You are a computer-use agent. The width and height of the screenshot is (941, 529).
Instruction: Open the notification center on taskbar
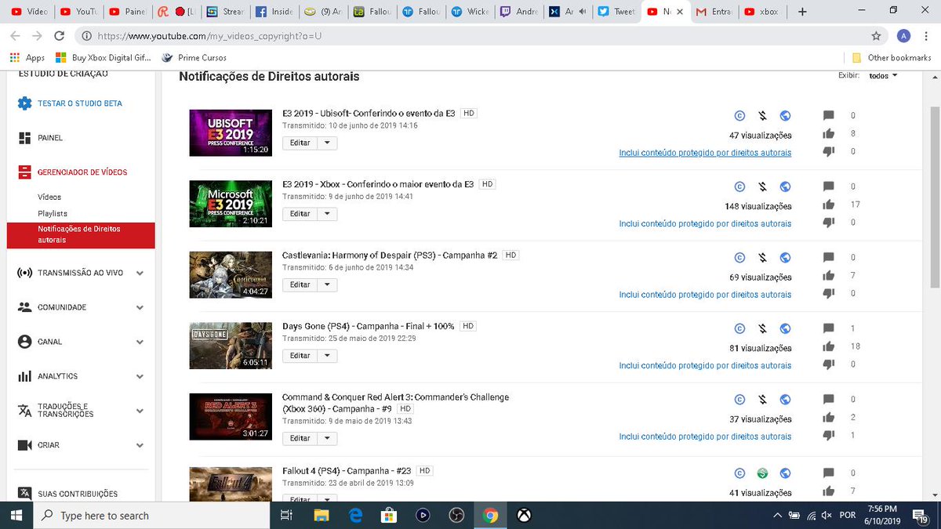pyautogui.click(x=918, y=515)
